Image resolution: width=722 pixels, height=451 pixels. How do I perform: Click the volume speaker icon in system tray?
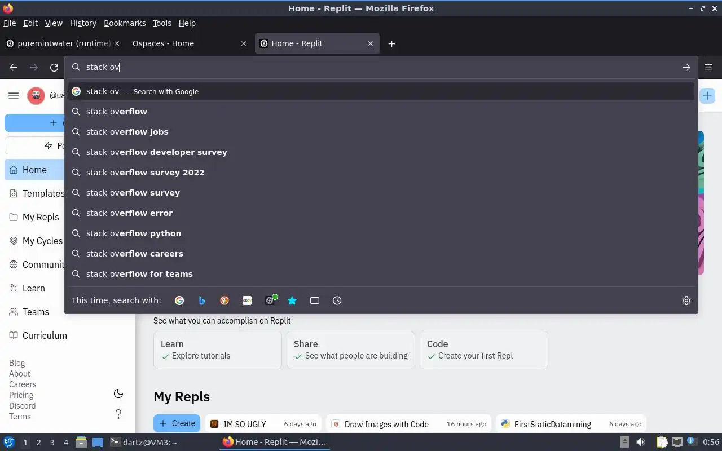point(641,442)
